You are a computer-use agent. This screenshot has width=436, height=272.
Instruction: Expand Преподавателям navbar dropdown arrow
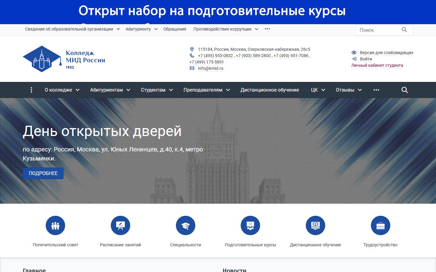tap(228, 90)
